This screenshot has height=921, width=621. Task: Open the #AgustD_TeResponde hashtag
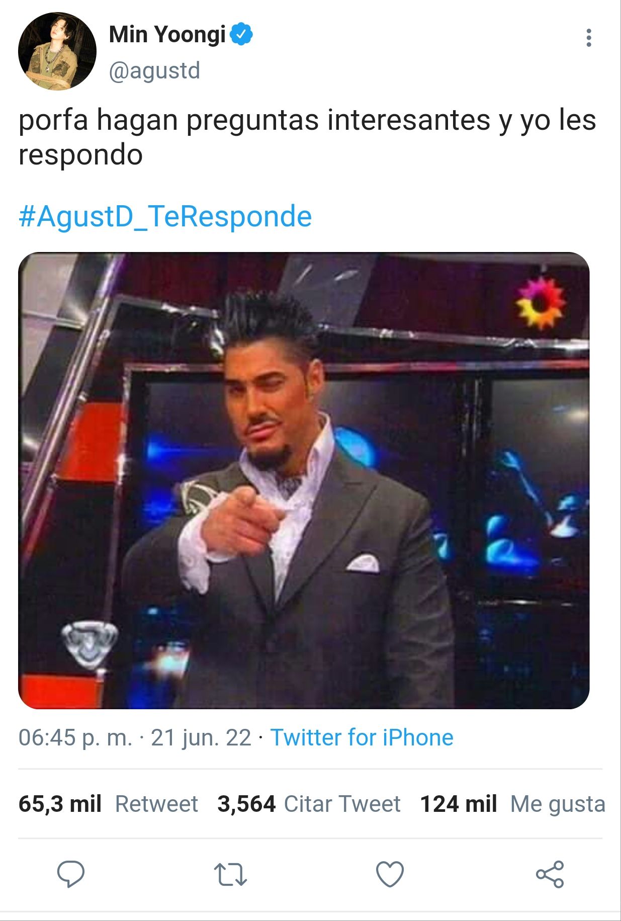tap(165, 216)
